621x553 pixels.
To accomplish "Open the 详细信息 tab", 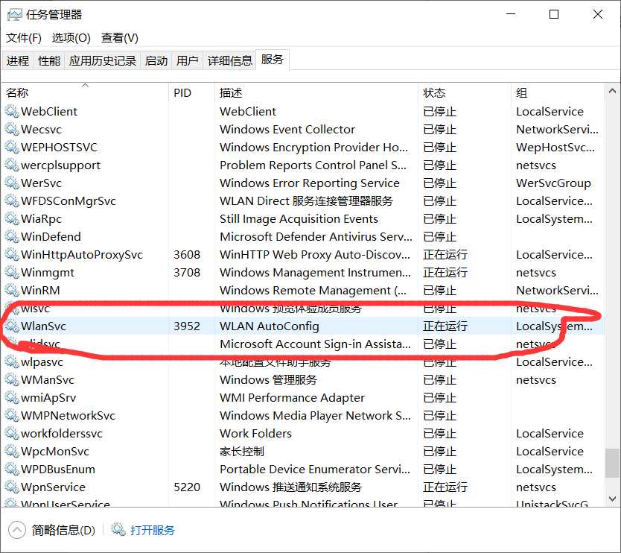I will click(230, 60).
